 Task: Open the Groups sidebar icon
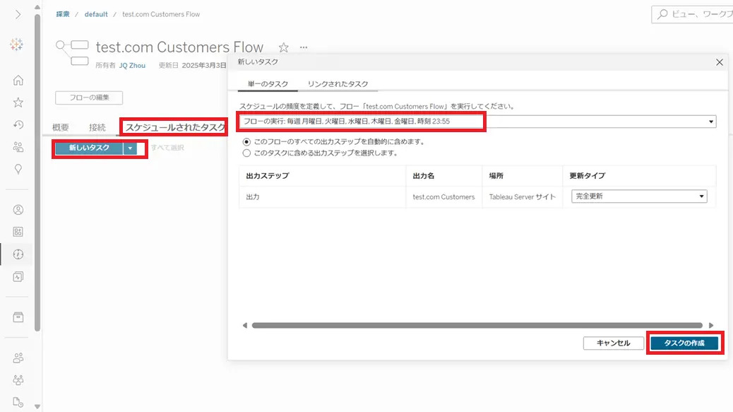[x=18, y=380]
